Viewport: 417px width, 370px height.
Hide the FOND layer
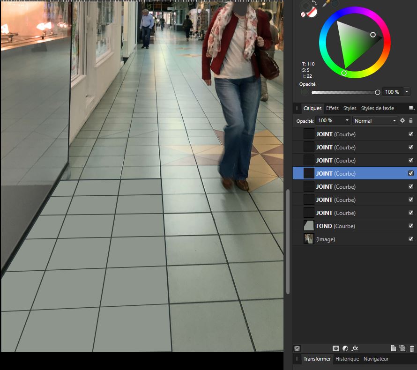point(411,226)
